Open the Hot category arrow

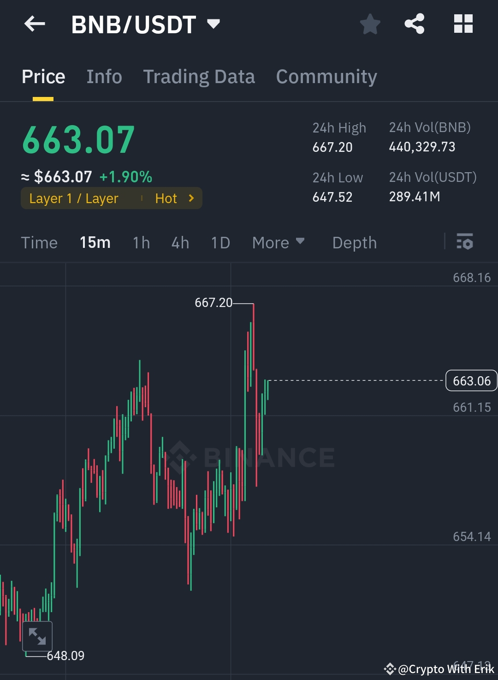tap(191, 198)
